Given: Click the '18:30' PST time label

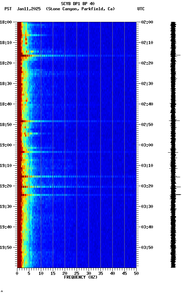Looking at the screenshot, I should click(x=6, y=84).
